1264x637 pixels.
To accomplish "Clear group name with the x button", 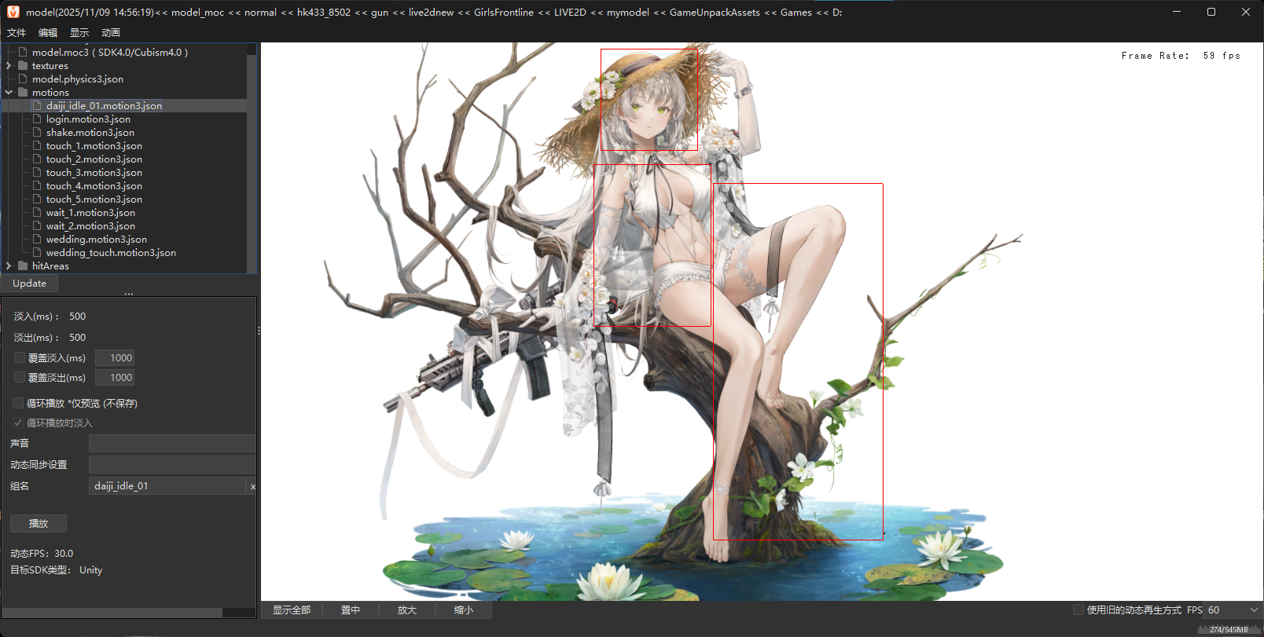I will (252, 486).
